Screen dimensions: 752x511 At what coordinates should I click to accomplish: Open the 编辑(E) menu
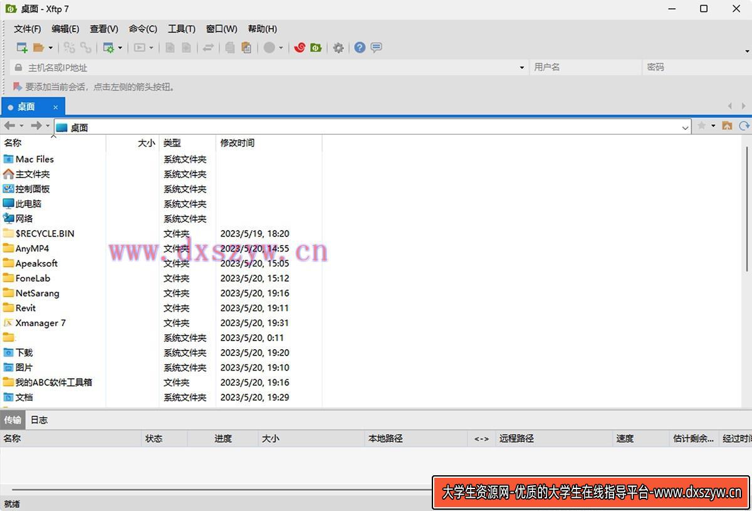(65, 29)
